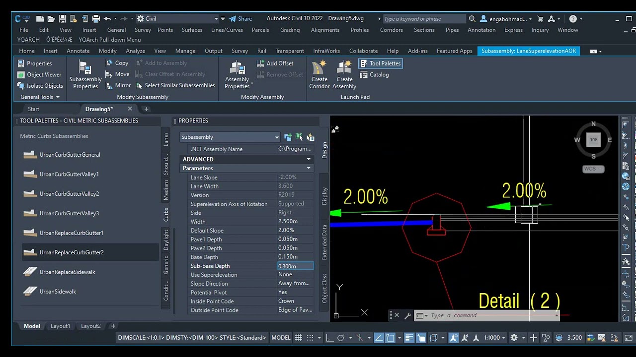The height and width of the screenshot is (357, 636).
Task: Expand General Tools panel dropdown
Action: point(40,97)
